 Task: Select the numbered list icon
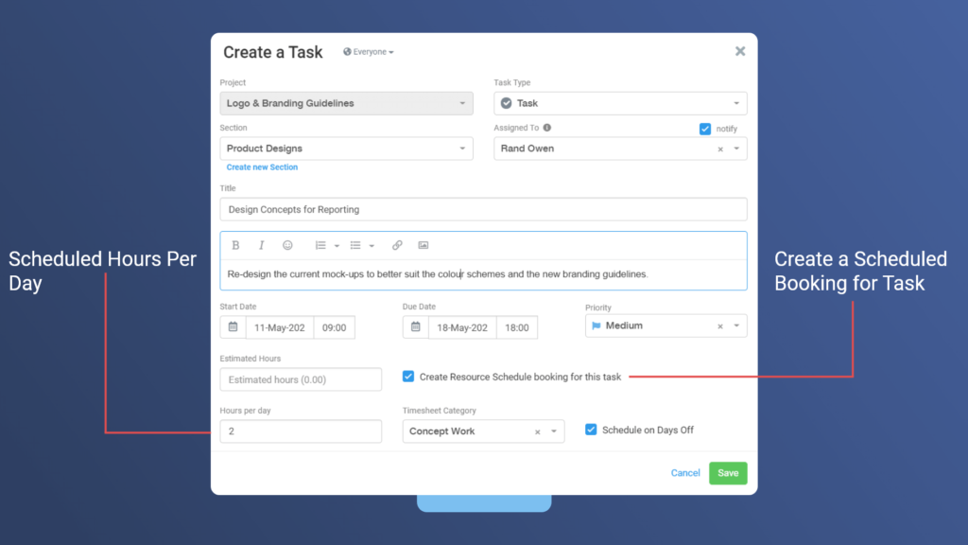click(320, 245)
